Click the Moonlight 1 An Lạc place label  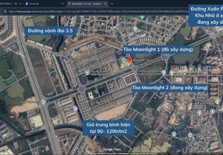144,60
